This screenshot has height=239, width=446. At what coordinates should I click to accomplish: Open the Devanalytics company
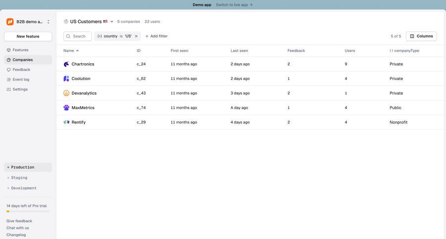[84, 93]
